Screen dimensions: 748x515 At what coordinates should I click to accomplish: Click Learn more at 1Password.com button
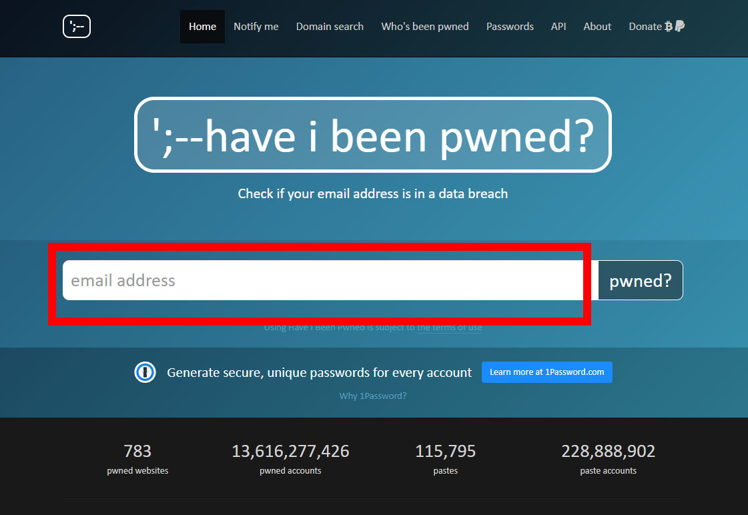(547, 372)
